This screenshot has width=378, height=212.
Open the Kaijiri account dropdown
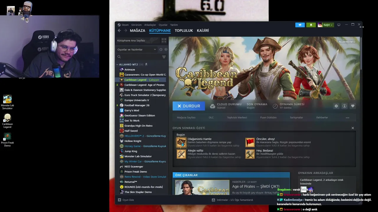[x=326, y=25]
